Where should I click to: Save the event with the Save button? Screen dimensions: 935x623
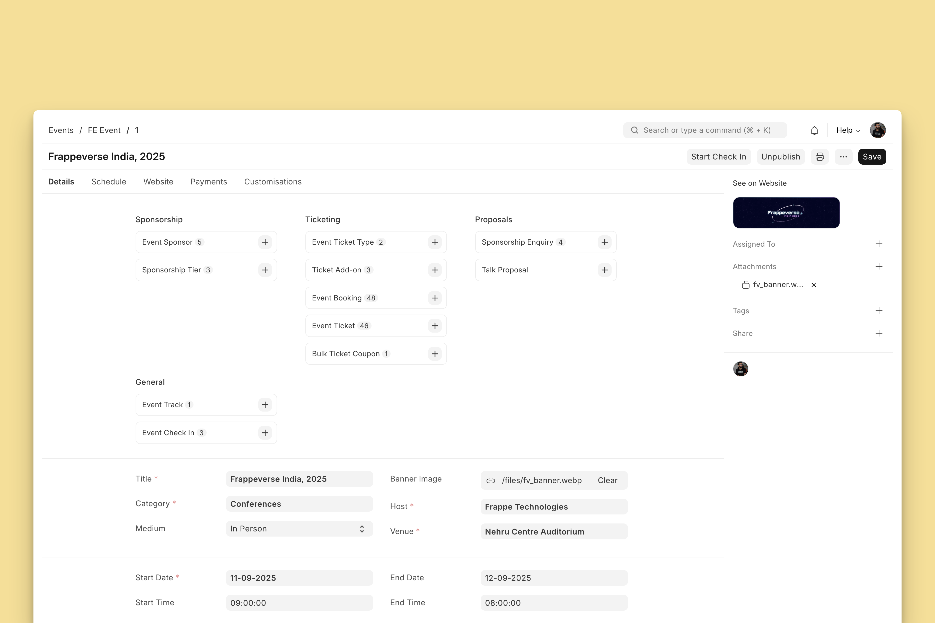(872, 157)
